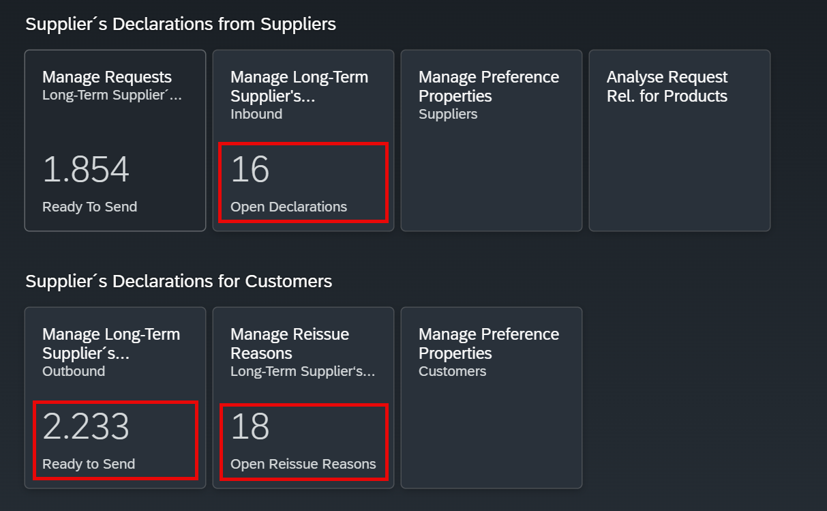Click the Outbound subtitle text
The height and width of the screenshot is (511, 827).
74,371
